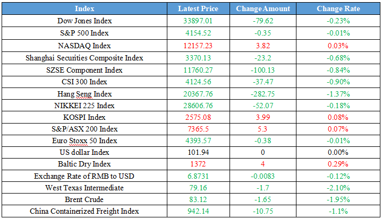Select the S&P/ASX 200 Index cell
Image resolution: width=382 pixels, height=219 pixels.
coord(85,129)
